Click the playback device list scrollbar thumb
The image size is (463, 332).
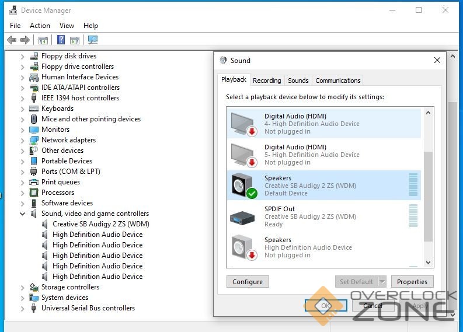(429, 196)
